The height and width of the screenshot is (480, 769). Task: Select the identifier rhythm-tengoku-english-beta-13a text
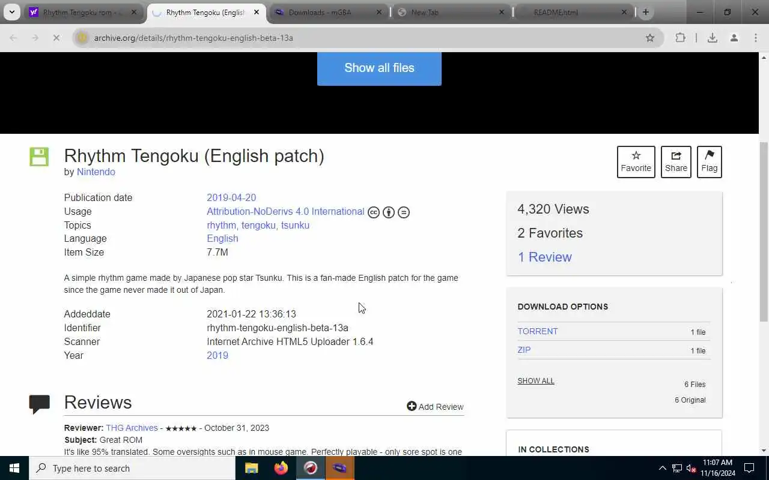coord(278,328)
